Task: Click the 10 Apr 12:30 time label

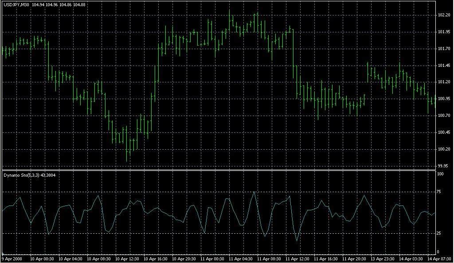Action: coord(126,259)
